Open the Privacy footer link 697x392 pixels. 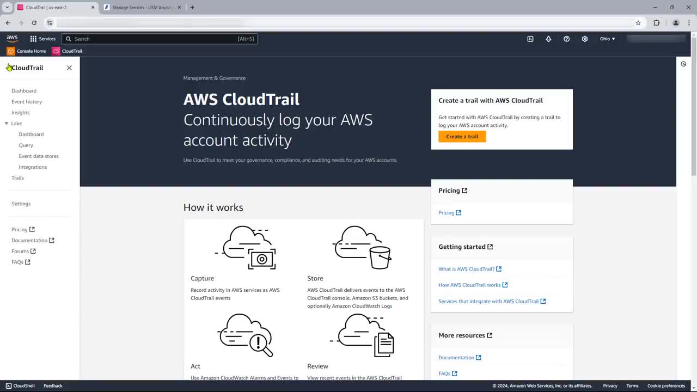(x=610, y=385)
